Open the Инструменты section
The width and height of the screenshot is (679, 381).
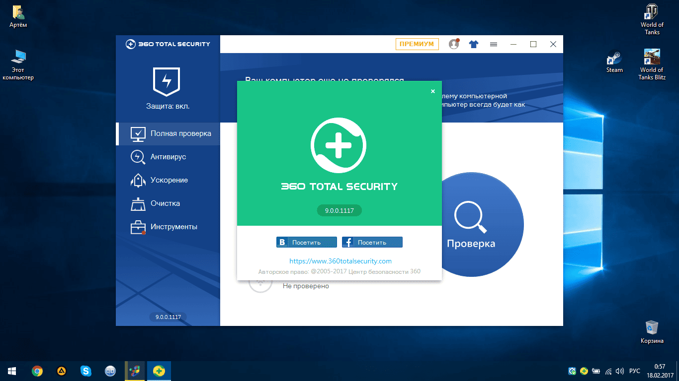point(168,227)
